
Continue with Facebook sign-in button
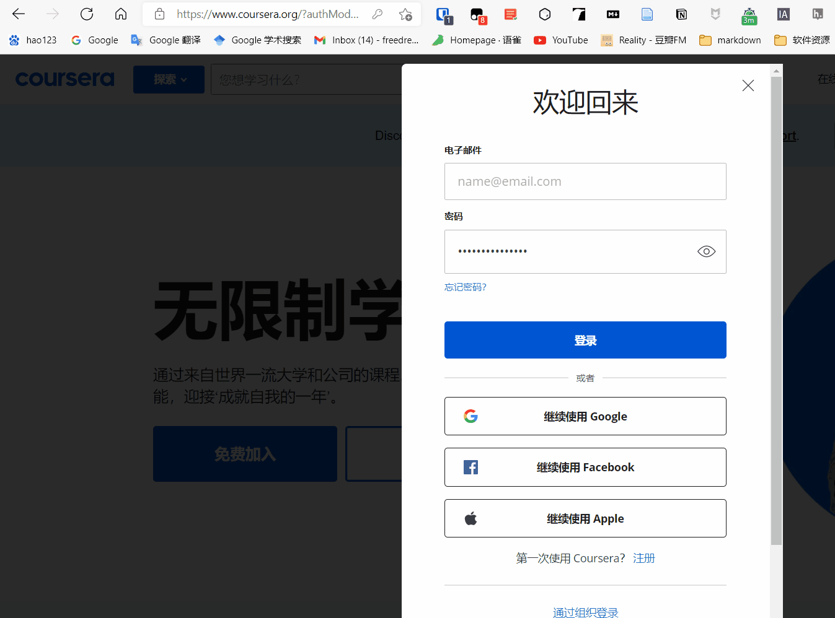coord(585,468)
